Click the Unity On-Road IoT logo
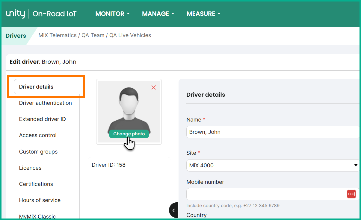The image size is (361, 220). tap(41, 14)
